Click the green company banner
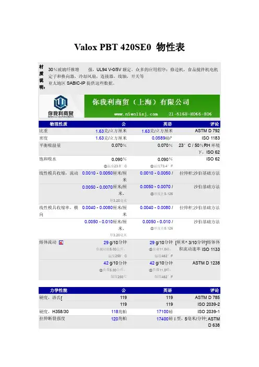 pyautogui.click(x=152, y=106)
